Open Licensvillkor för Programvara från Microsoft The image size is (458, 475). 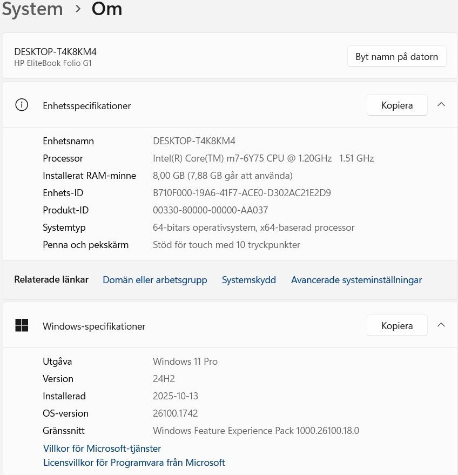(134, 463)
